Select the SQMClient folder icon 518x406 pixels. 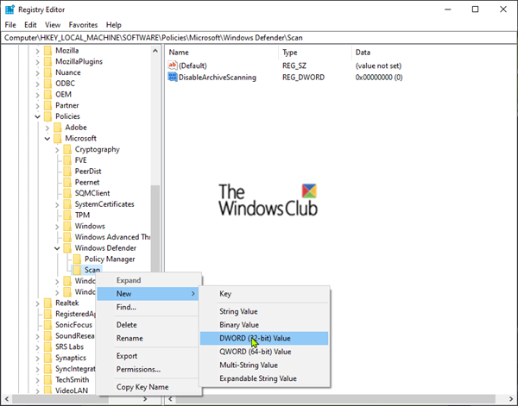[67, 193]
